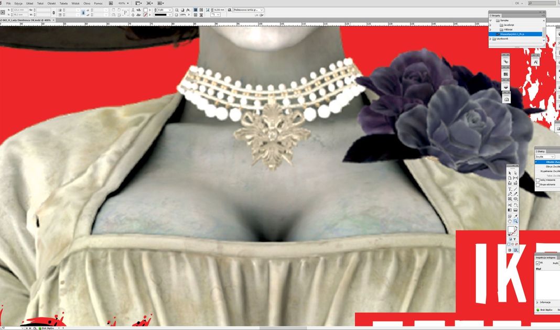The image size is (560, 330).
Task: Choose the Hand tool
Action: (510, 222)
